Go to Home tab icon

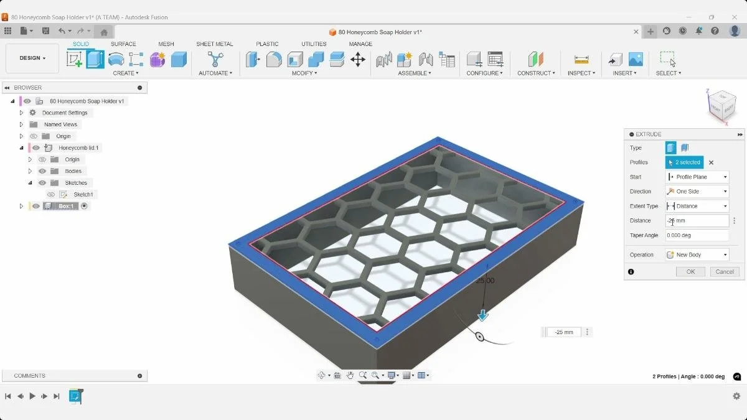point(104,32)
